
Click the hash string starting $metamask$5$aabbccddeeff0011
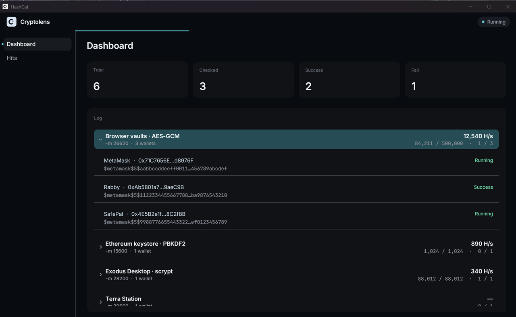tap(165, 169)
